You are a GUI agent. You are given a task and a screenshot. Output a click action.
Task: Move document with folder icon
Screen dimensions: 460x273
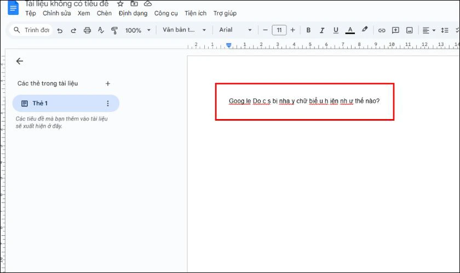click(x=134, y=4)
